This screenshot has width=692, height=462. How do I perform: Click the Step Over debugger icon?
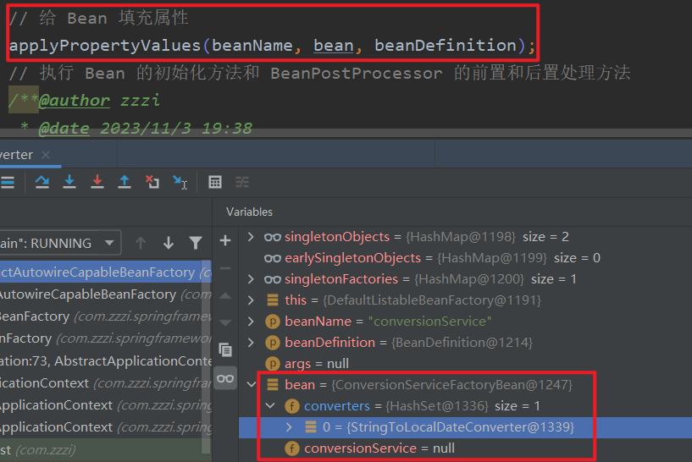(x=42, y=182)
